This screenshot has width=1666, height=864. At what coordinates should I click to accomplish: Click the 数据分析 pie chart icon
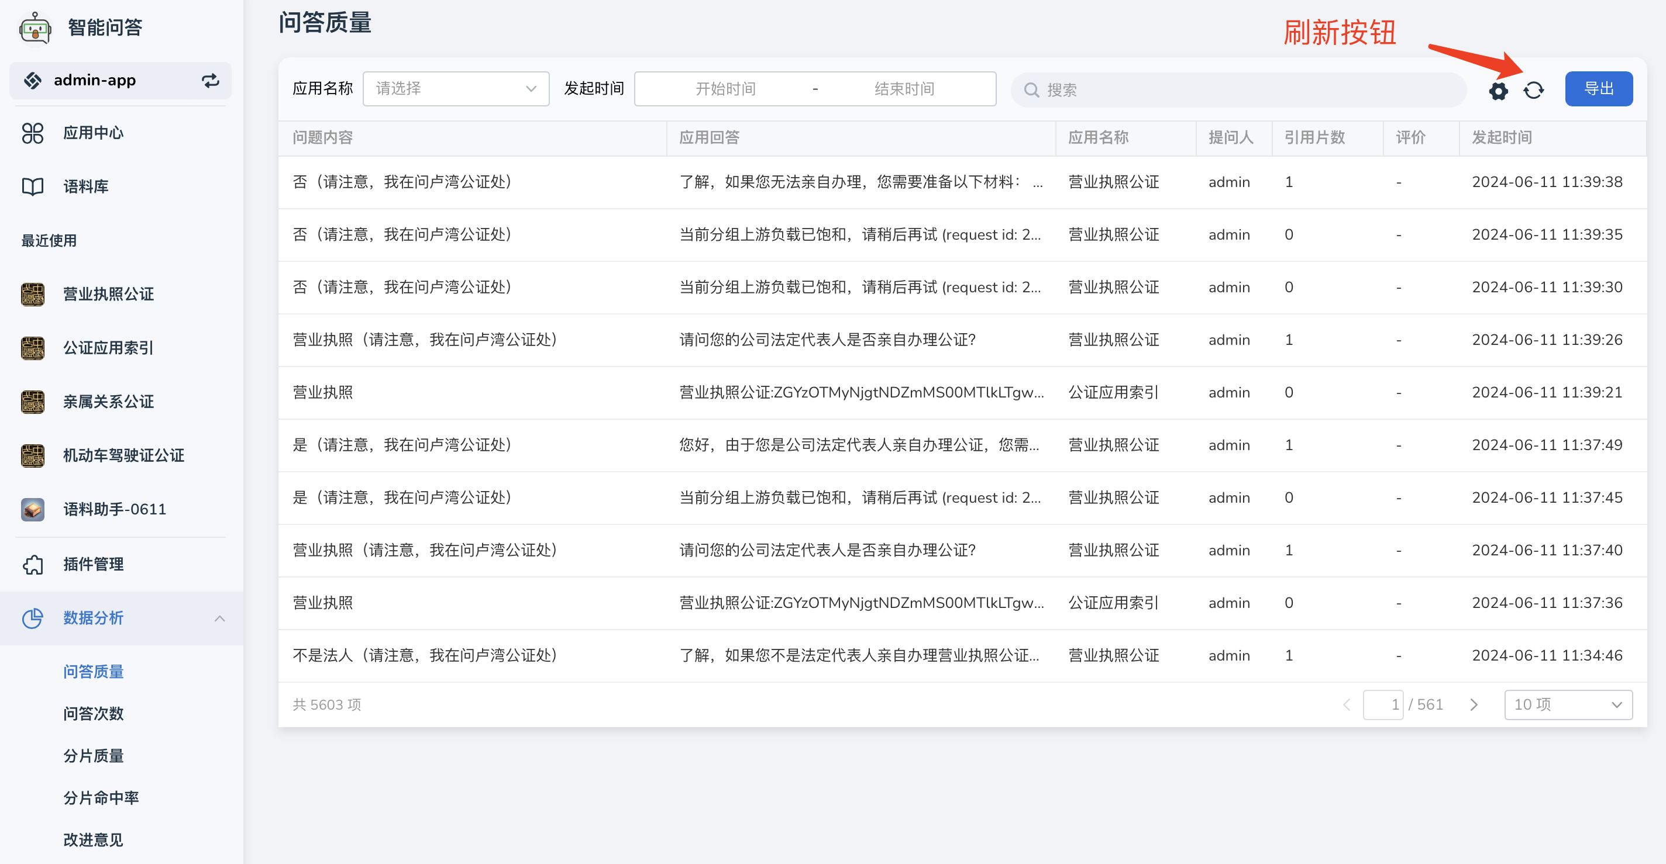(x=32, y=618)
